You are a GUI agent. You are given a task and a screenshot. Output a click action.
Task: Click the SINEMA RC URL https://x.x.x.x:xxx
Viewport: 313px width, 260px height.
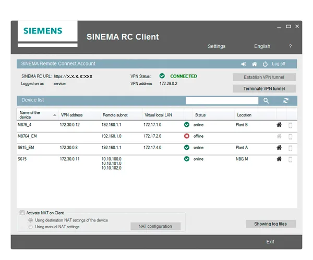coord(73,76)
